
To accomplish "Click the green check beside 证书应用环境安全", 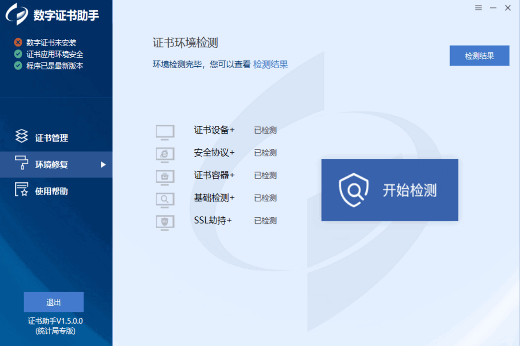I will point(18,54).
